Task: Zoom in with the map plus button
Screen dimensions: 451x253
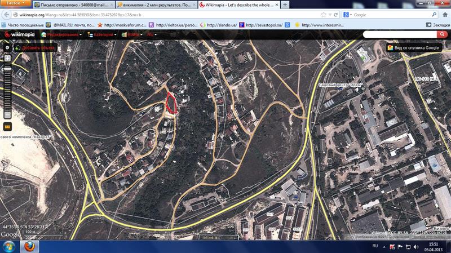Action: (x=7, y=58)
